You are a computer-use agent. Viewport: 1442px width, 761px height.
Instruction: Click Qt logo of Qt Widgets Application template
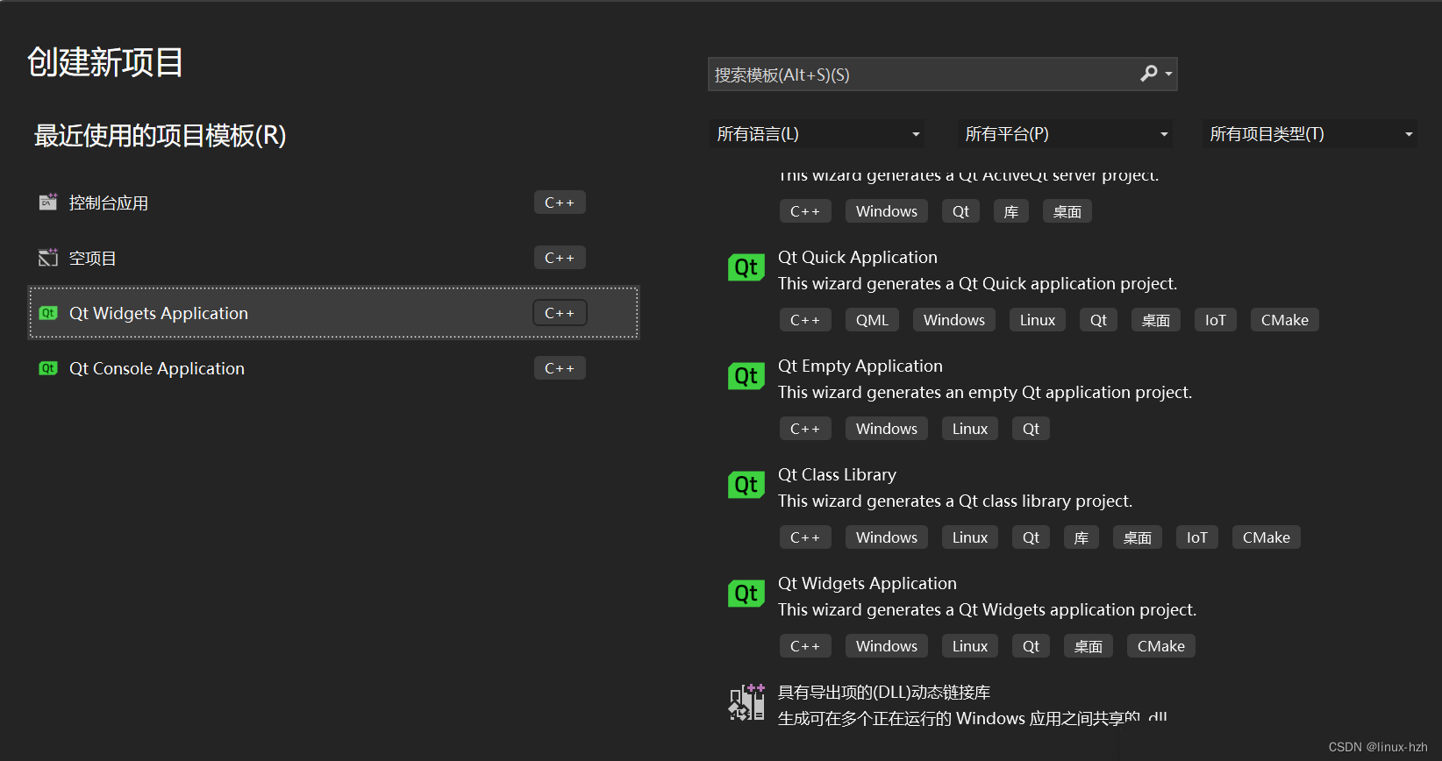(x=746, y=594)
